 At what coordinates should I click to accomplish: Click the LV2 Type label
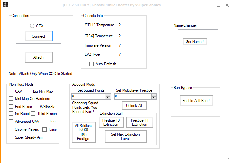pyautogui.click(x=92, y=54)
